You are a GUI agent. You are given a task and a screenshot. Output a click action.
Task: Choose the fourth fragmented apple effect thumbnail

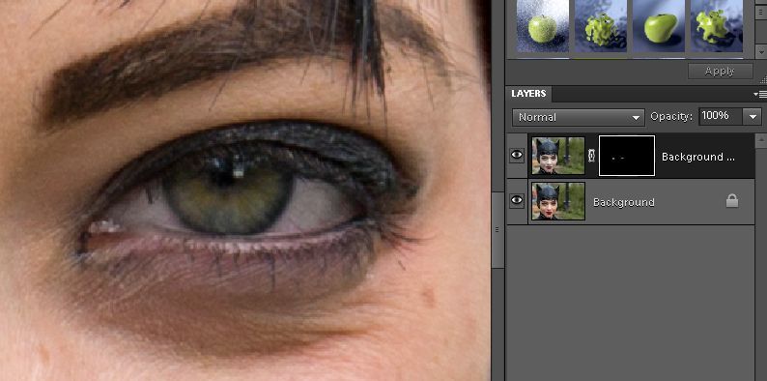click(x=717, y=25)
